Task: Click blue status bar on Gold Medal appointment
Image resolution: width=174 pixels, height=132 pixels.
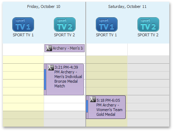Action: pos(87,106)
